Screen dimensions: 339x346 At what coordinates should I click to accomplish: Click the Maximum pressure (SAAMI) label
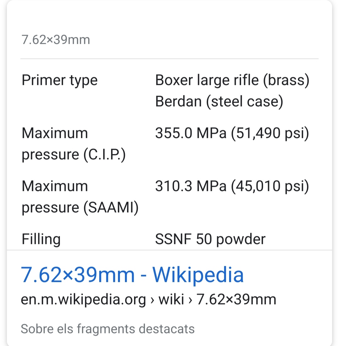tap(80, 197)
